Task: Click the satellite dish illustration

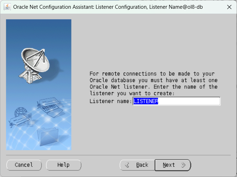Action: 35,65
